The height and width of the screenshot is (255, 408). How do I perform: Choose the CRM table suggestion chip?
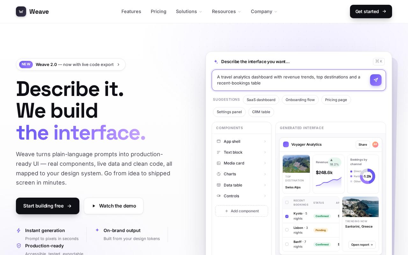pos(261,112)
